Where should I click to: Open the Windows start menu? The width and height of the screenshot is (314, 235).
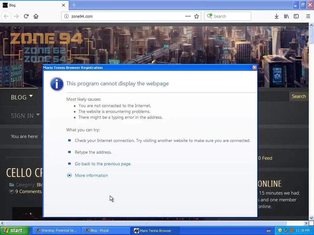point(14,231)
